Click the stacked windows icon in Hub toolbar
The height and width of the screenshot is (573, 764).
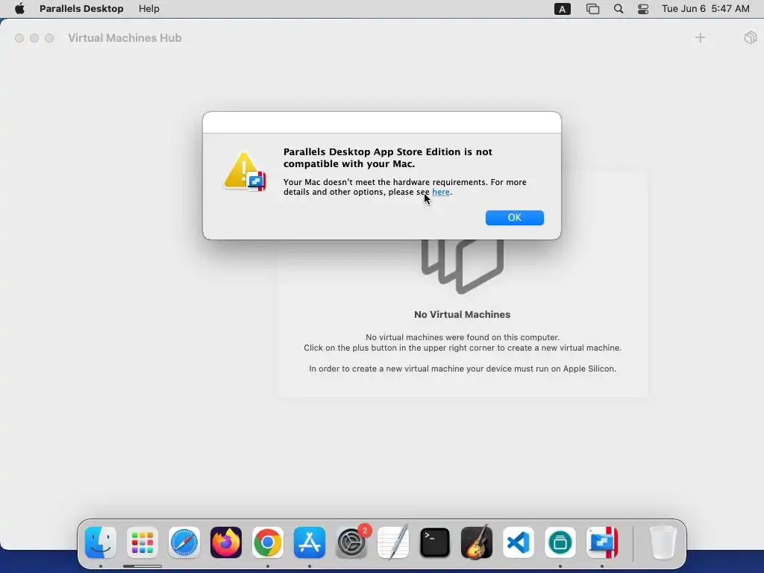[751, 37]
